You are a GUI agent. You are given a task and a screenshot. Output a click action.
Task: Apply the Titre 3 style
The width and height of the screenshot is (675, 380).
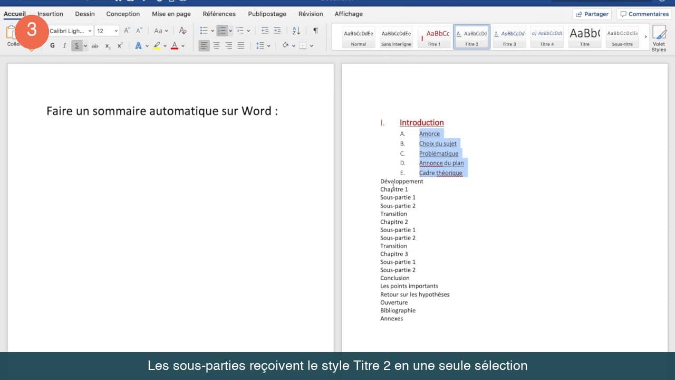pyautogui.click(x=509, y=37)
